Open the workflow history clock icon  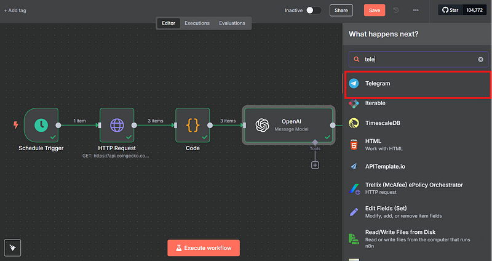[x=396, y=10]
